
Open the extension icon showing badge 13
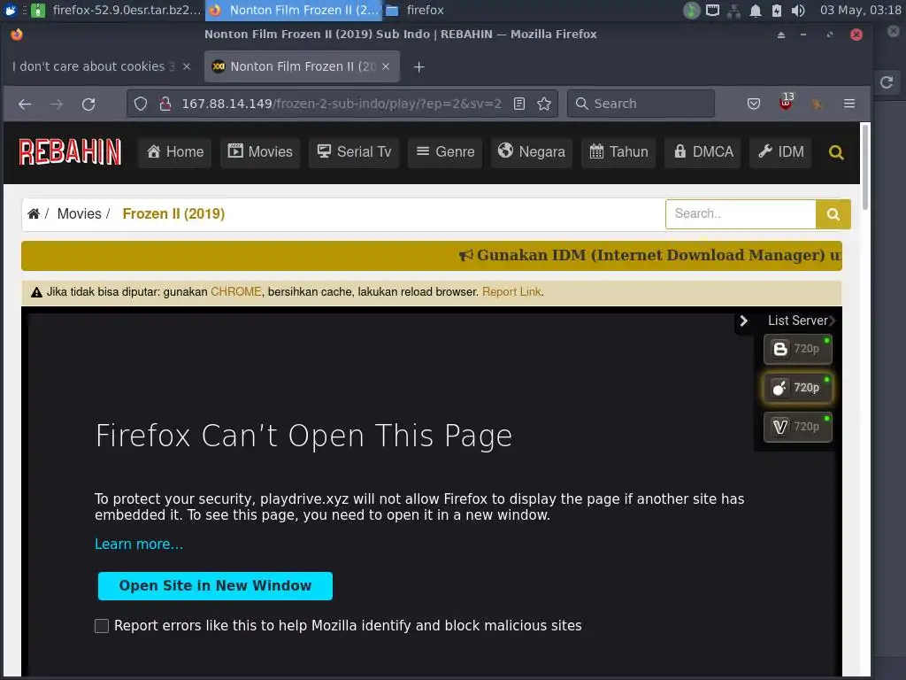(786, 103)
